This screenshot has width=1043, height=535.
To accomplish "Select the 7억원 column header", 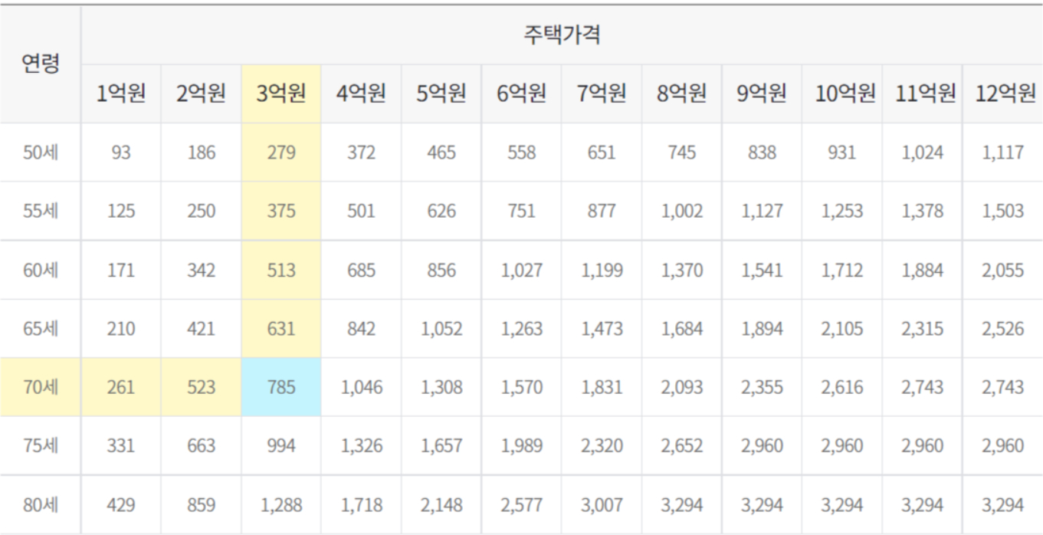I will coord(602,94).
